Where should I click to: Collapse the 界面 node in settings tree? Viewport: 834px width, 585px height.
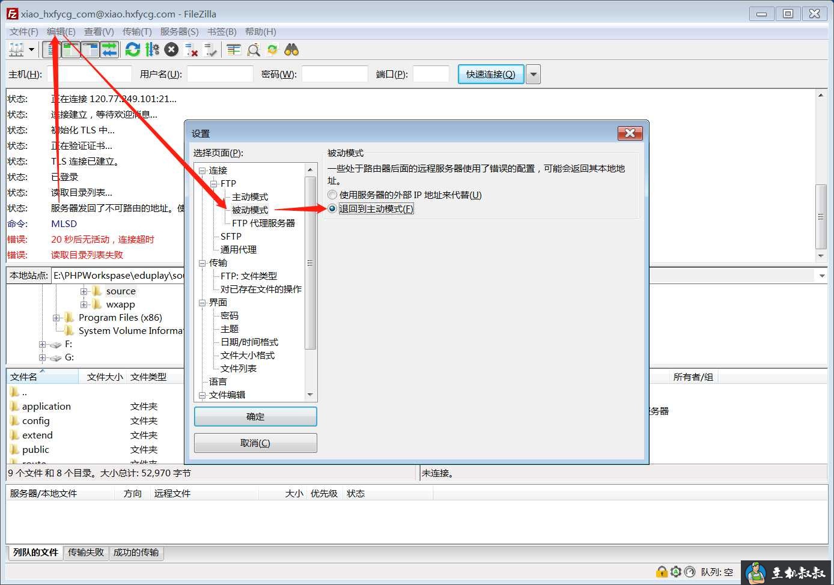click(x=202, y=303)
